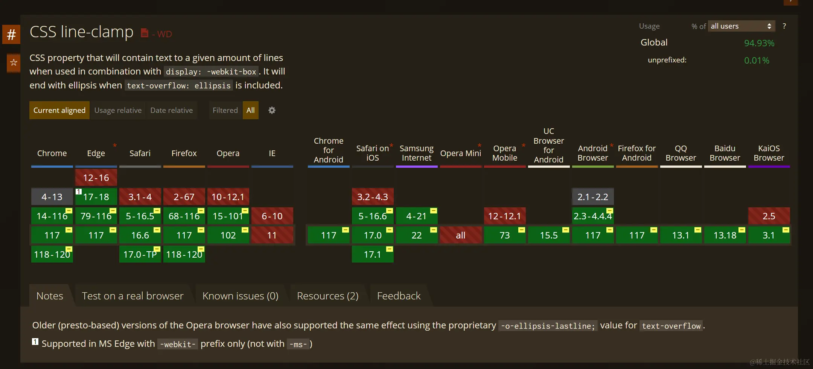Select the IE 11 cell
813x369 pixels.
coord(272,235)
